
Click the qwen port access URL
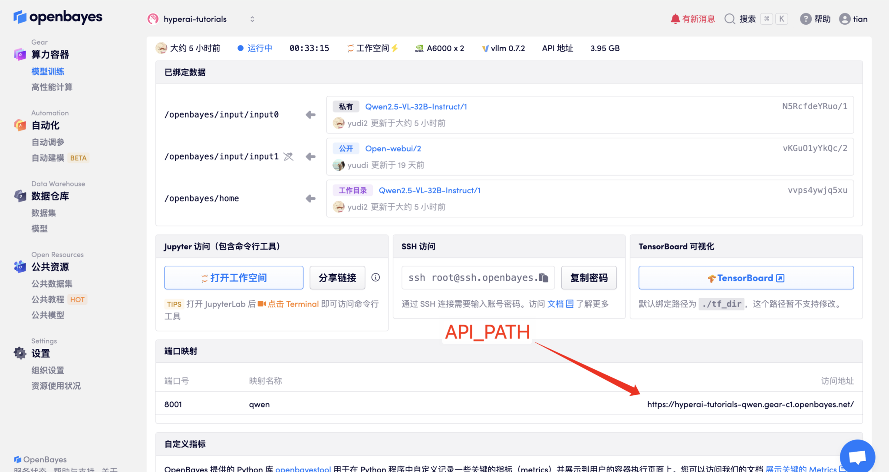tap(750, 404)
